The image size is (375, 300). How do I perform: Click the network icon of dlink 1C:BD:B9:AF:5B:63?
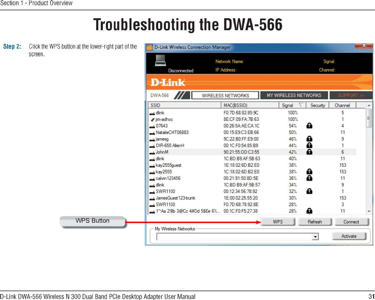pos(152,159)
